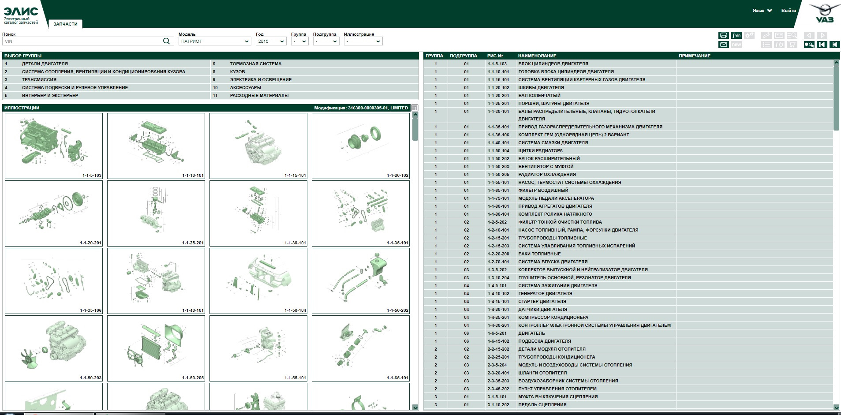Click the UAZ logo
This screenshot has width=841, height=415.
coord(825,14)
